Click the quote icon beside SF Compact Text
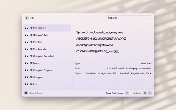This screenshot has width=176, height=110. (26, 35)
